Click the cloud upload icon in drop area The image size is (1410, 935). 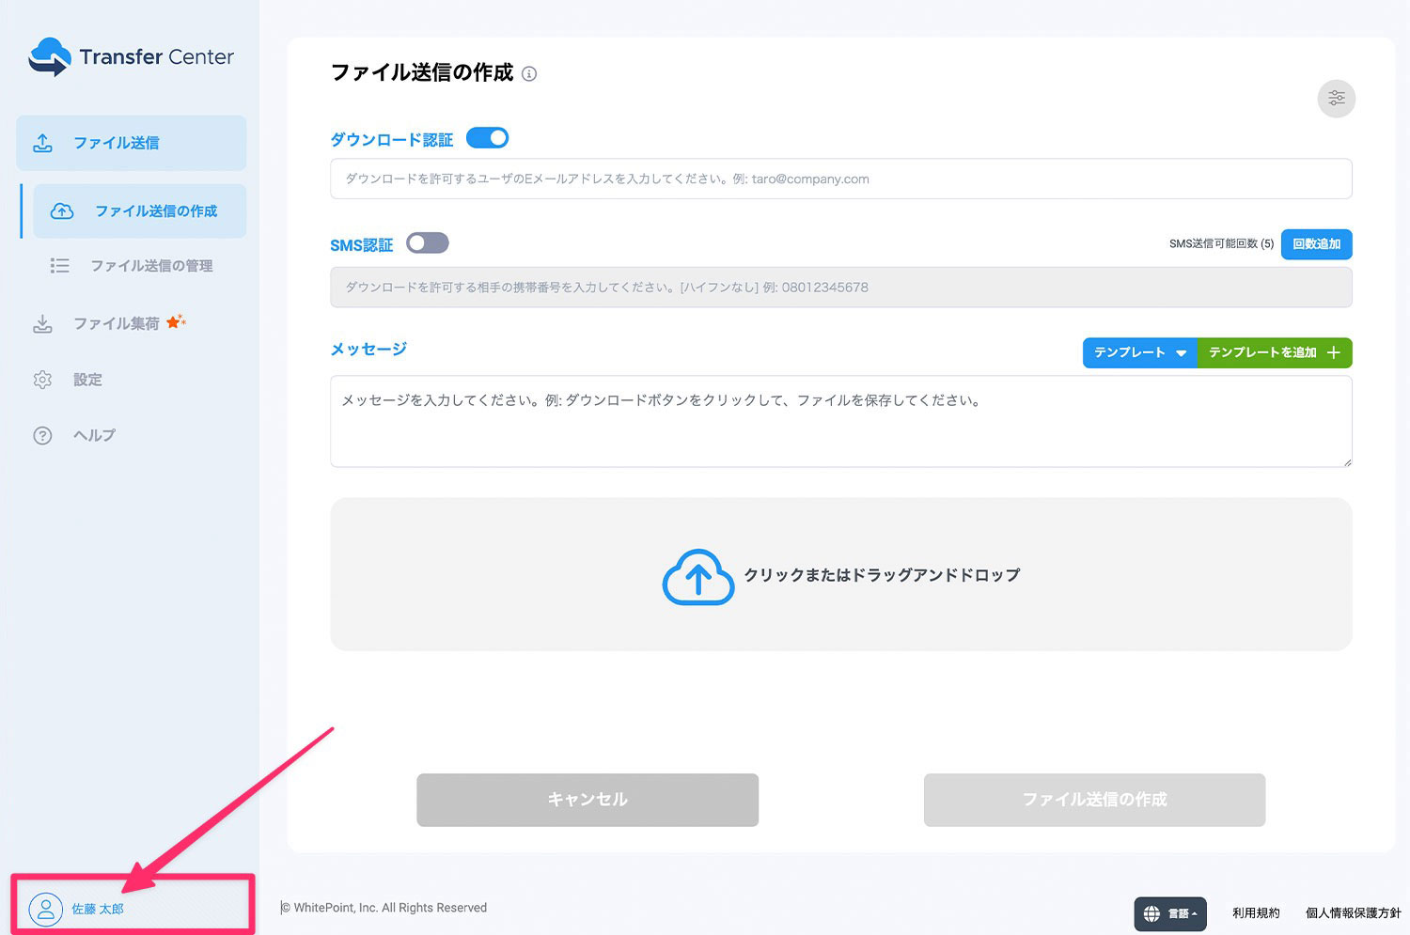tap(698, 577)
